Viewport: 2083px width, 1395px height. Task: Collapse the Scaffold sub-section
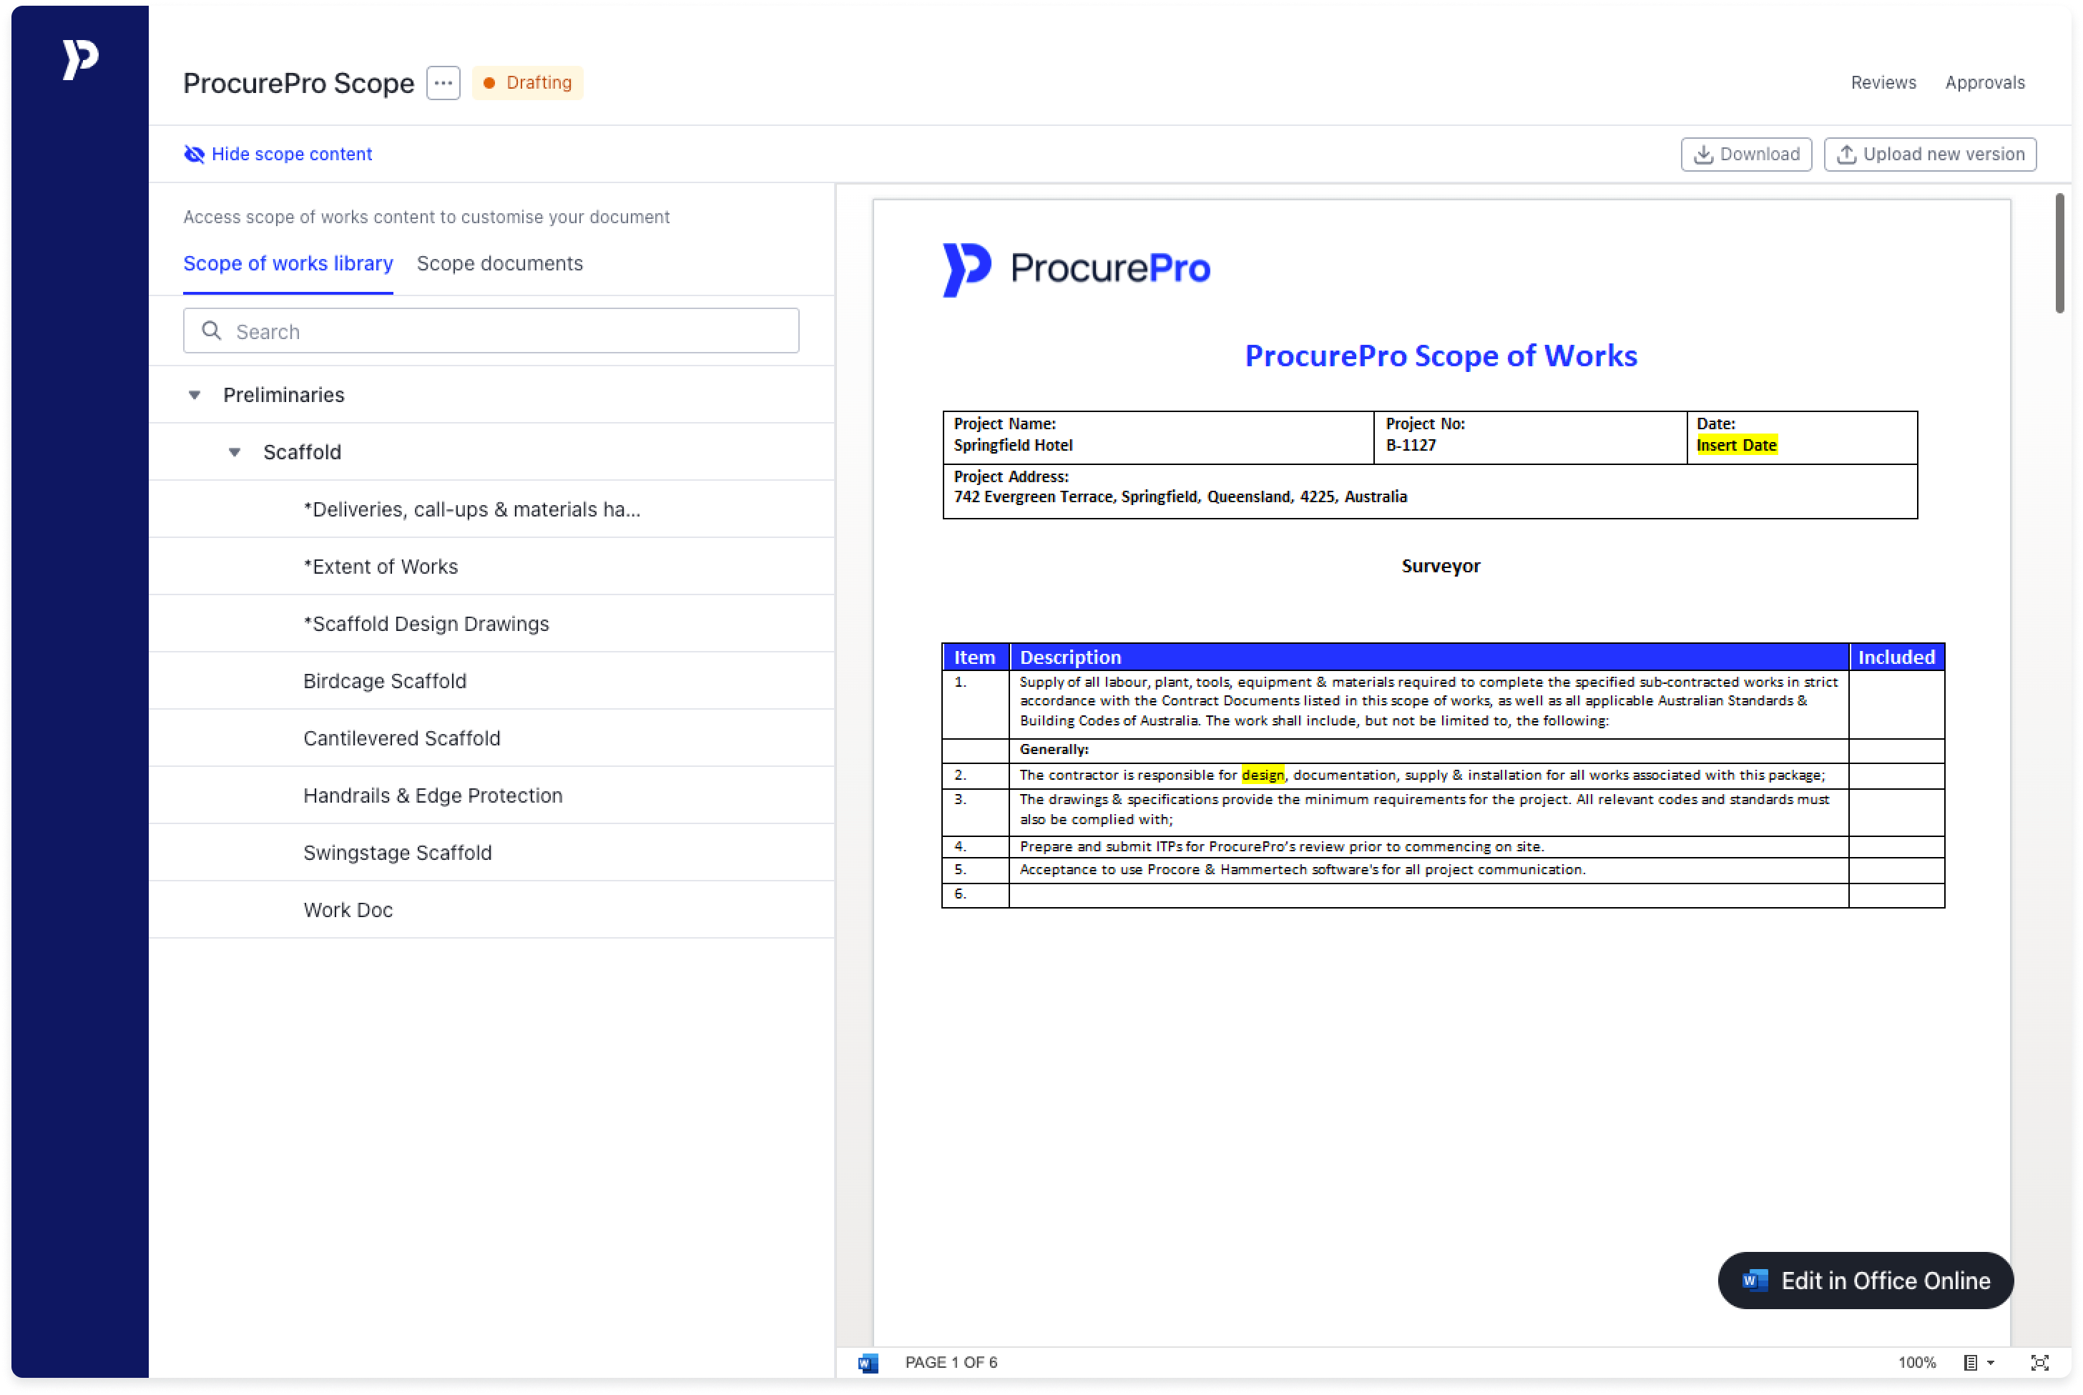(x=233, y=451)
